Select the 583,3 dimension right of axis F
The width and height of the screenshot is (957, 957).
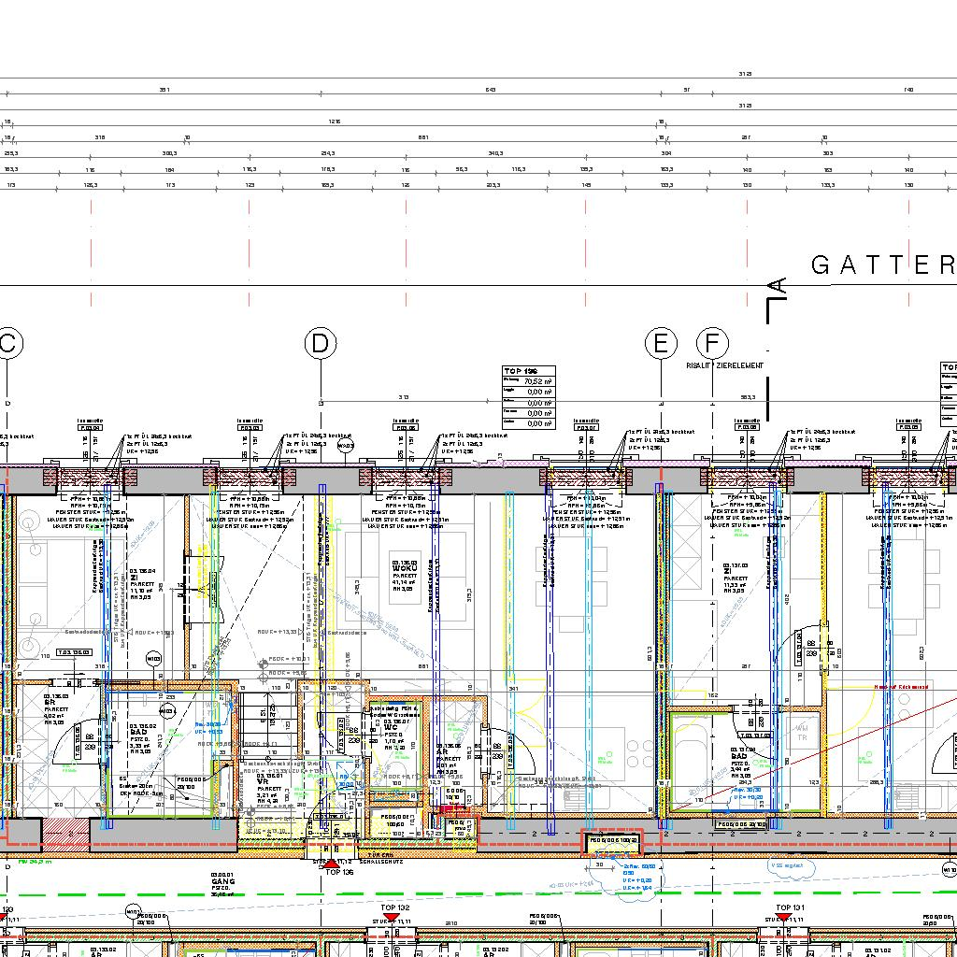(748, 397)
